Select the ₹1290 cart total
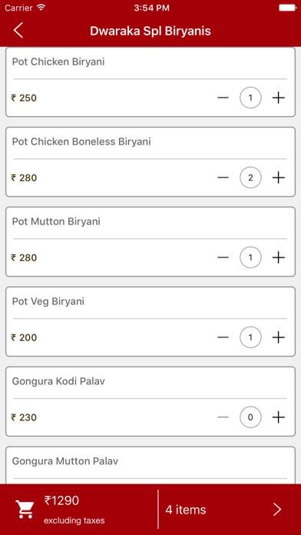 (x=61, y=500)
